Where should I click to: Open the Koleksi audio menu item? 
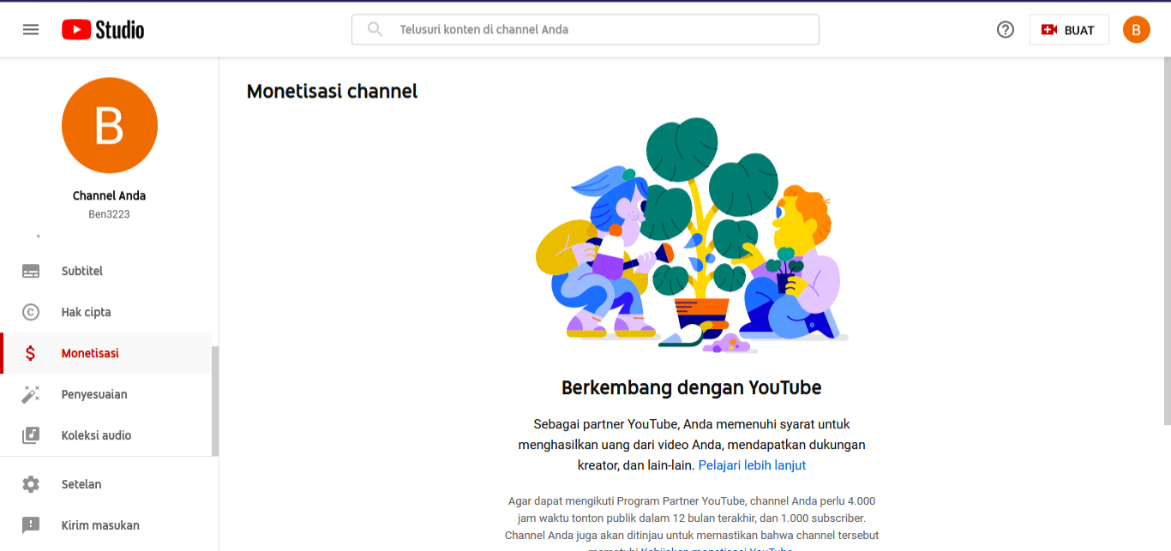(106, 435)
